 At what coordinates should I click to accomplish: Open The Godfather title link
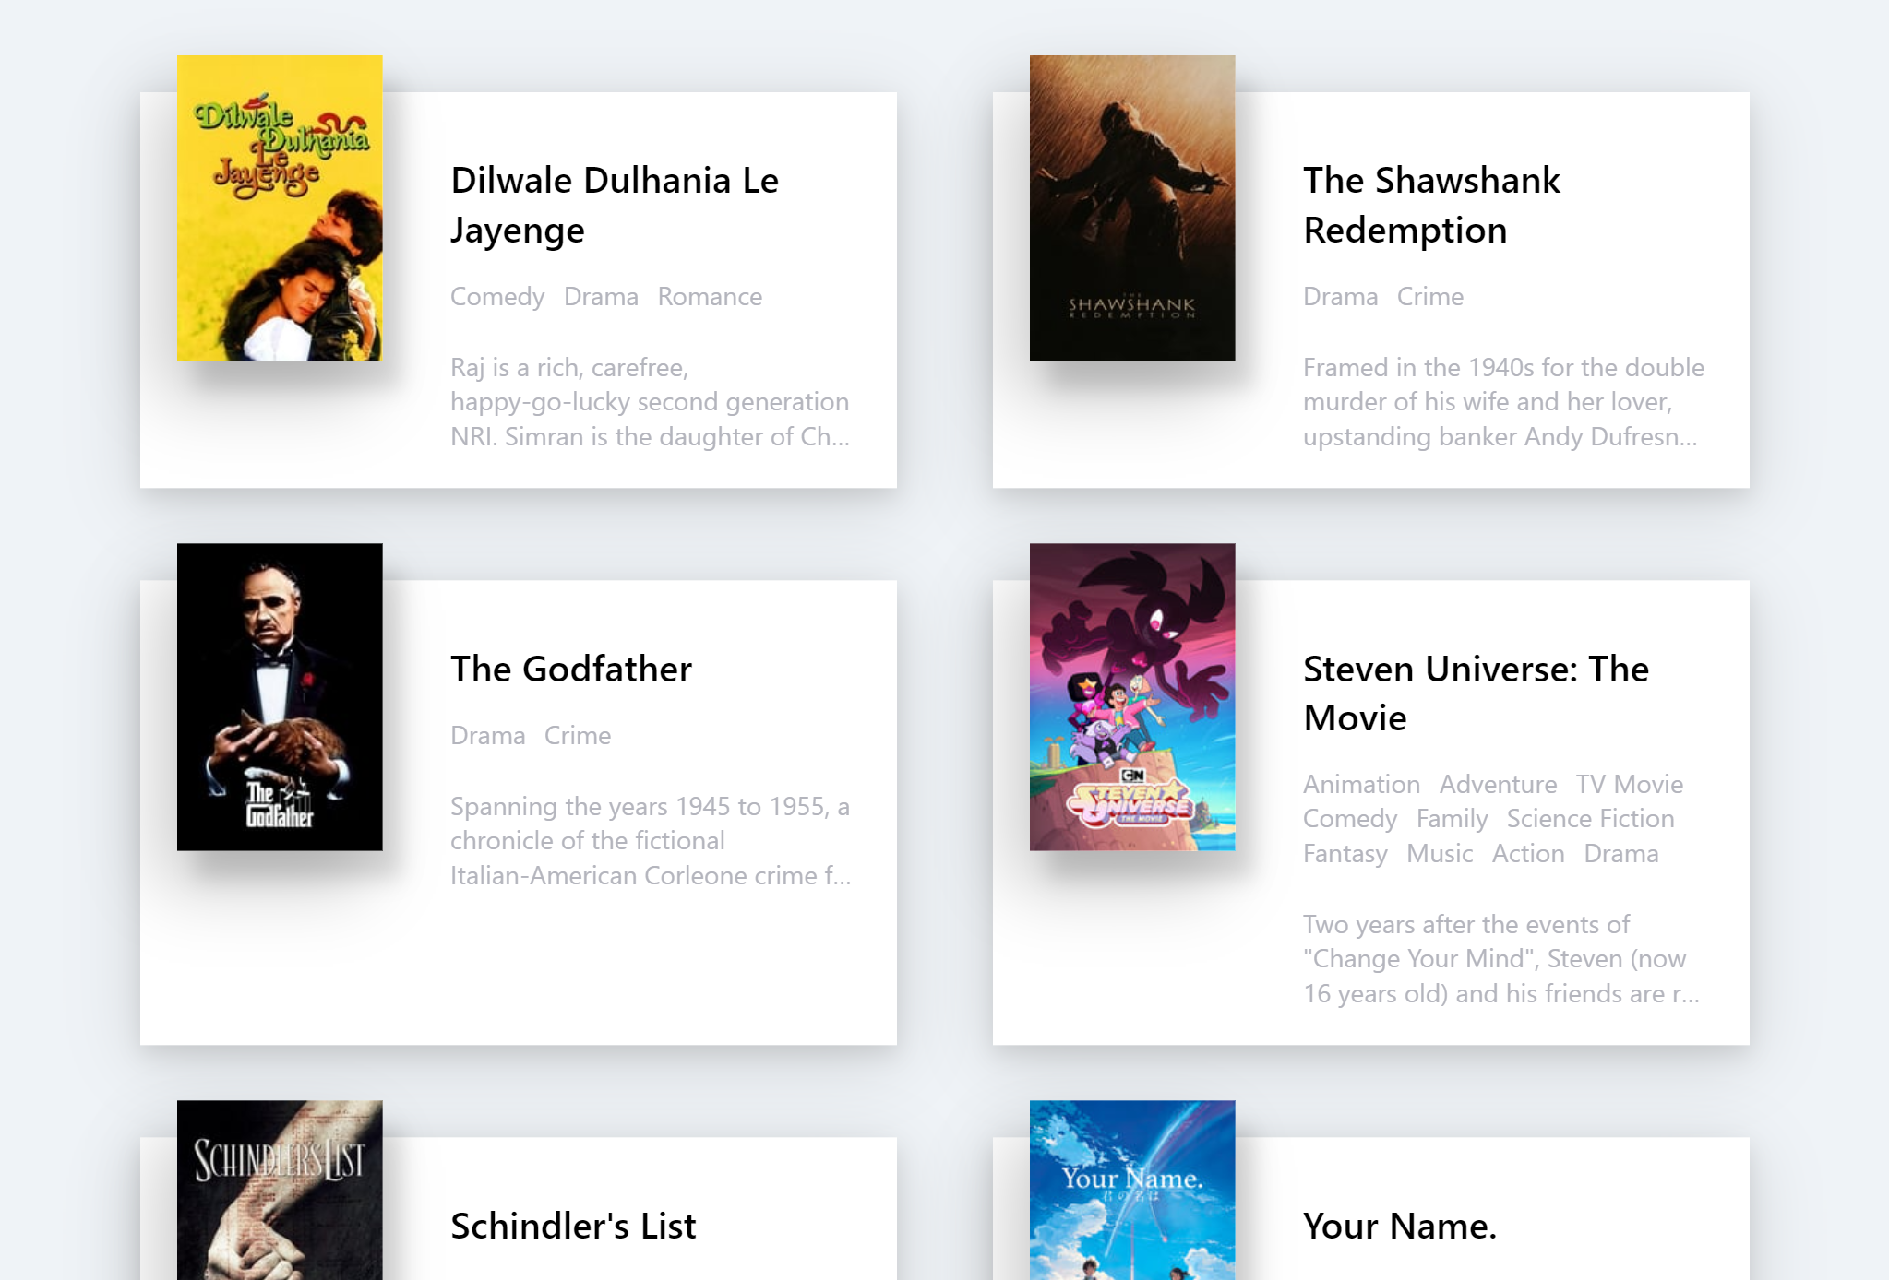coord(571,669)
